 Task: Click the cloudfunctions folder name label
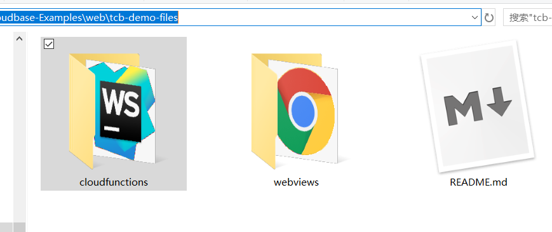click(x=114, y=182)
